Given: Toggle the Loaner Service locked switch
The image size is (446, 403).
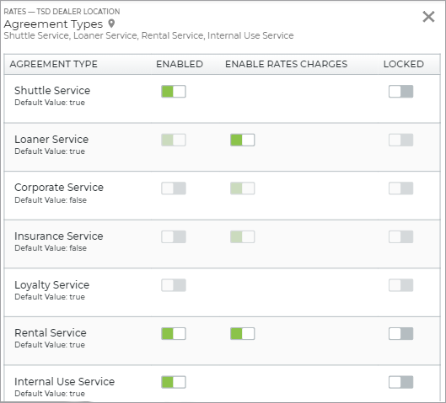Looking at the screenshot, I should 400,140.
